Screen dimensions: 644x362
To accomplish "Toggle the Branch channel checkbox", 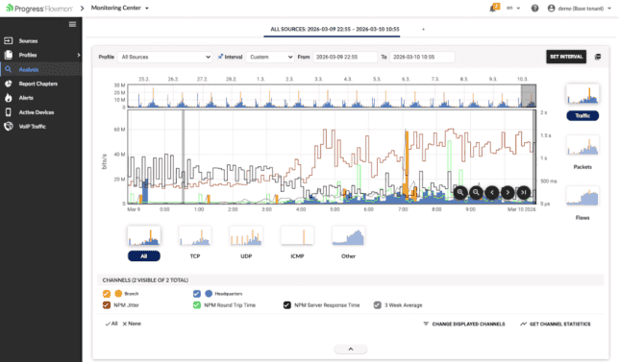I will (107, 294).
